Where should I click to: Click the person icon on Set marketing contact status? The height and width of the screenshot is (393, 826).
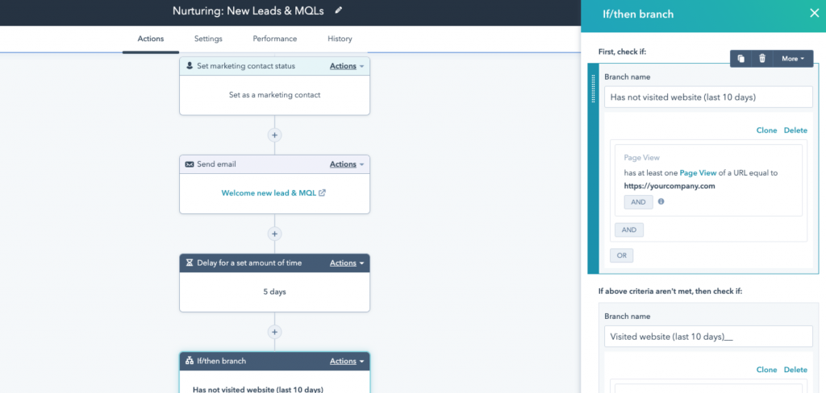click(x=190, y=66)
